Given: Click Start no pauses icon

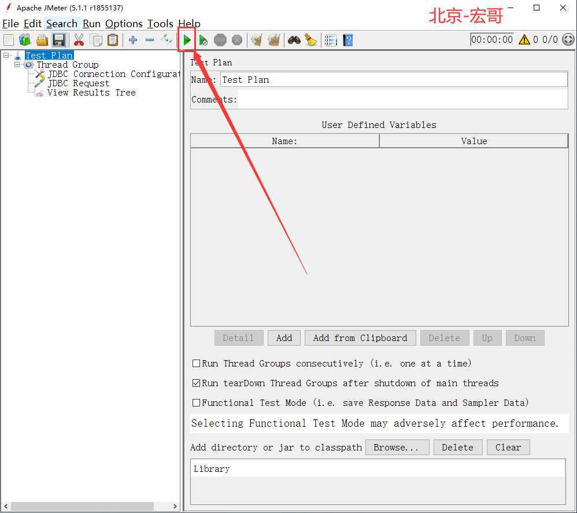Looking at the screenshot, I should (203, 40).
